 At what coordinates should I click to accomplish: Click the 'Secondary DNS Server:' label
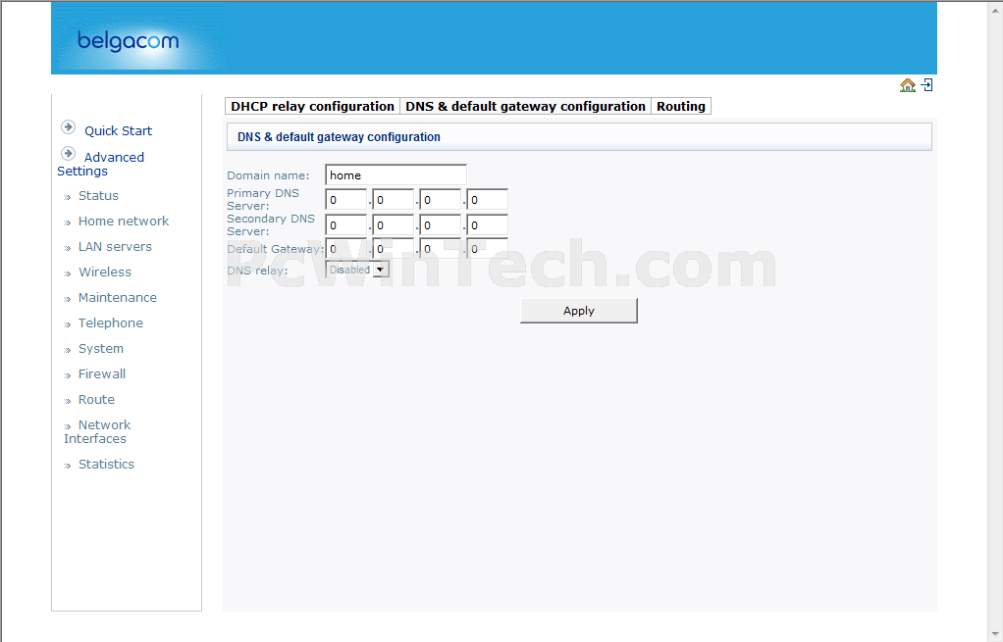click(x=271, y=224)
